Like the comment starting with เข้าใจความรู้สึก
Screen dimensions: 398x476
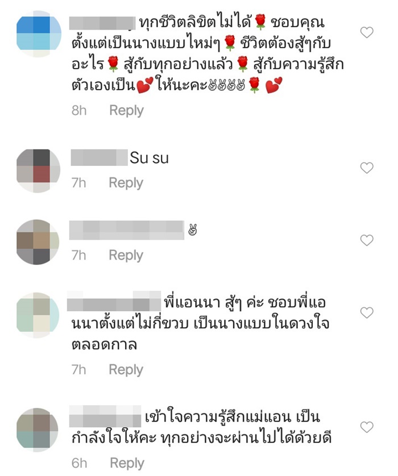[366, 427]
